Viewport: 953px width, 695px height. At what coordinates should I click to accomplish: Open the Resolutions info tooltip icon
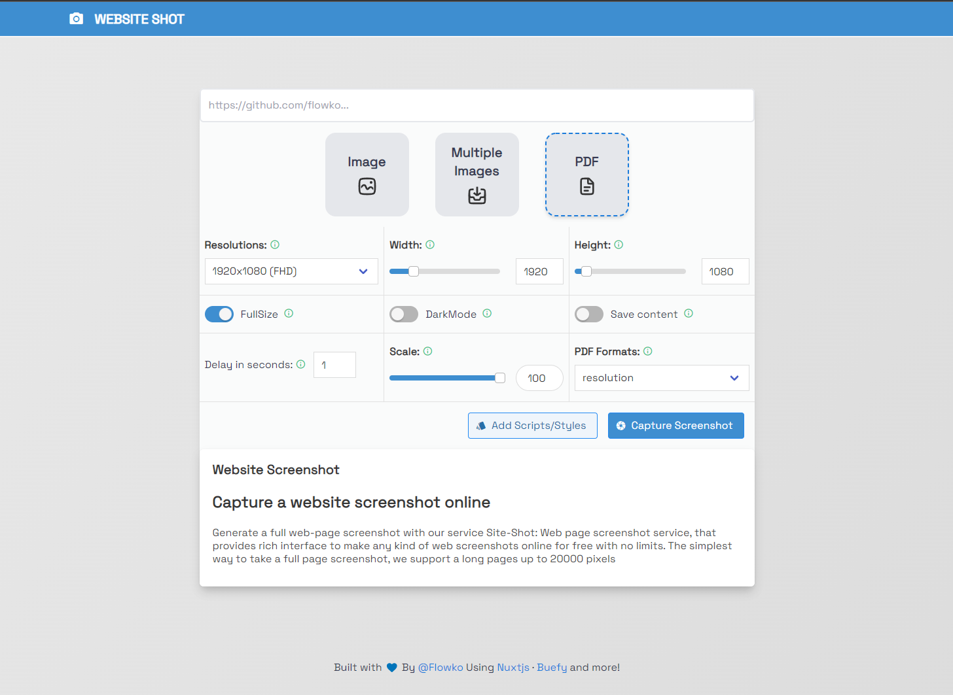coord(275,245)
